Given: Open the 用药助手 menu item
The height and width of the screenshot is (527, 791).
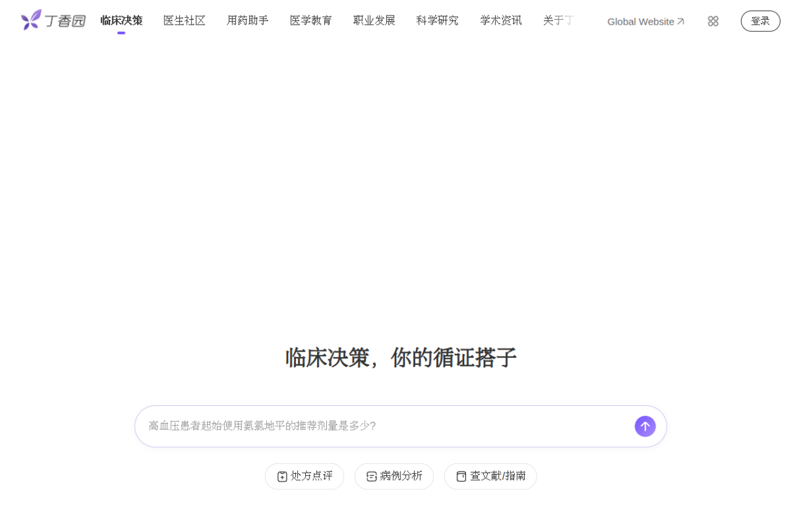Looking at the screenshot, I should 247,20.
